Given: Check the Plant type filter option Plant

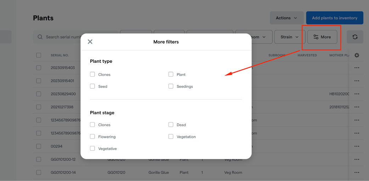Looking at the screenshot, I should pyautogui.click(x=171, y=74).
